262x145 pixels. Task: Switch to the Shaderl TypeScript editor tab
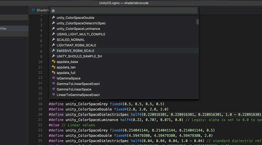[40, 10]
